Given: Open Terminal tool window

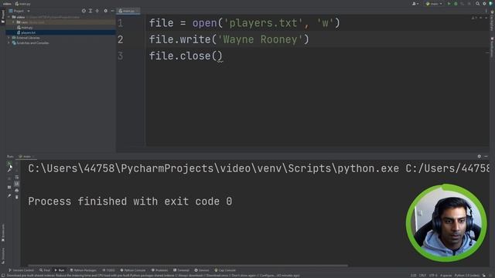Looking at the screenshot, I should tap(181, 270).
